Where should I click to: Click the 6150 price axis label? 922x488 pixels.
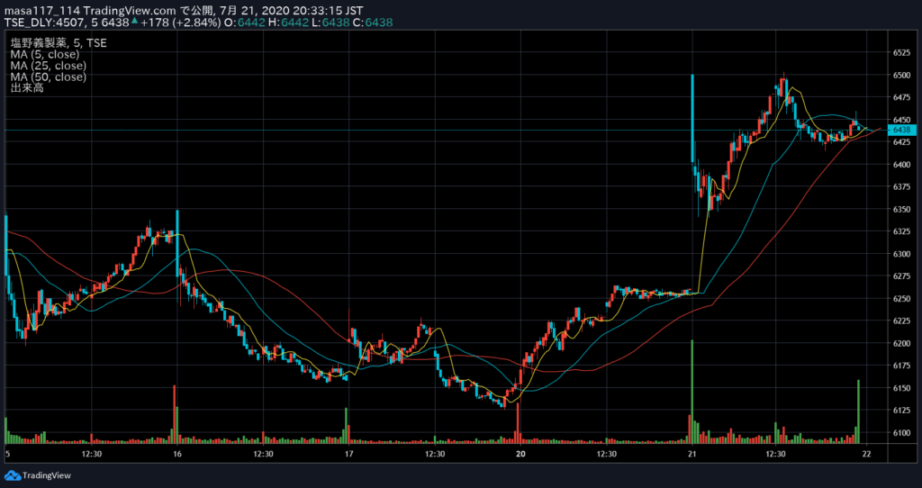pyautogui.click(x=901, y=387)
